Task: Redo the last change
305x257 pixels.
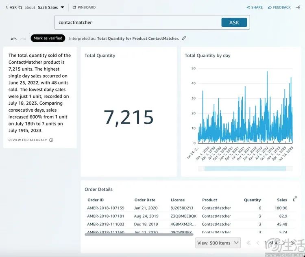Action: click(23, 39)
